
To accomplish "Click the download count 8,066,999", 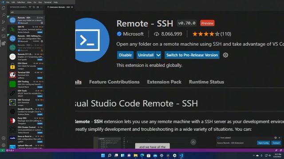I will [x=168, y=34].
